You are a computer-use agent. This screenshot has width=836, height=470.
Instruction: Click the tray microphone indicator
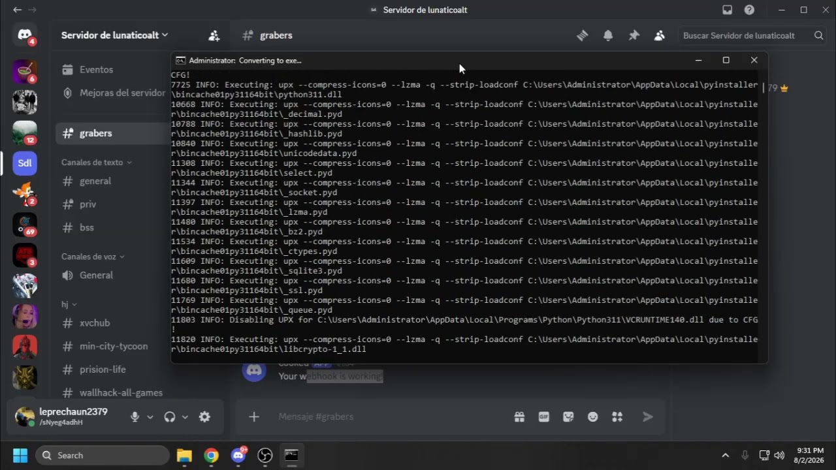point(745,455)
